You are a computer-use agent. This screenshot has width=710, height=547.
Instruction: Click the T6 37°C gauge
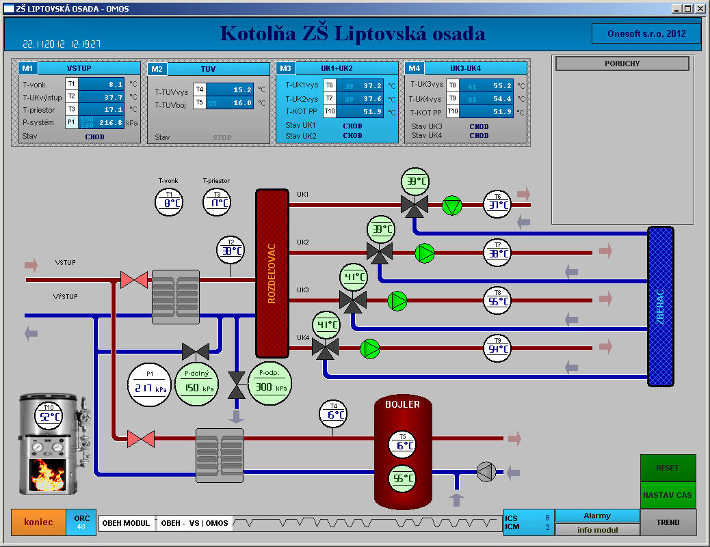(497, 204)
